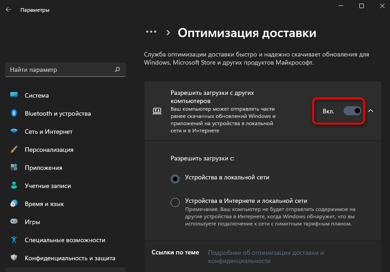
Task: Click the Система monitor icon
Action: [x=14, y=95]
